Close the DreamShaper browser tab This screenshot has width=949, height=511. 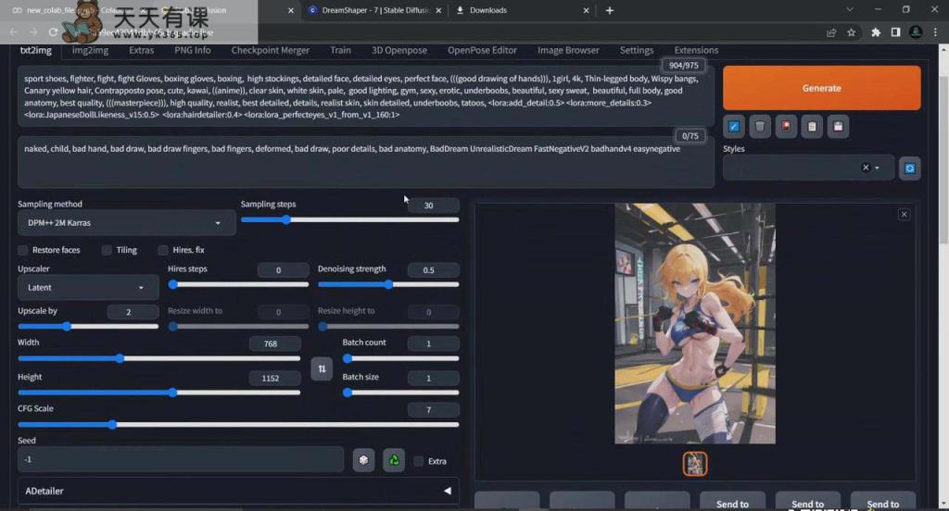tap(438, 10)
